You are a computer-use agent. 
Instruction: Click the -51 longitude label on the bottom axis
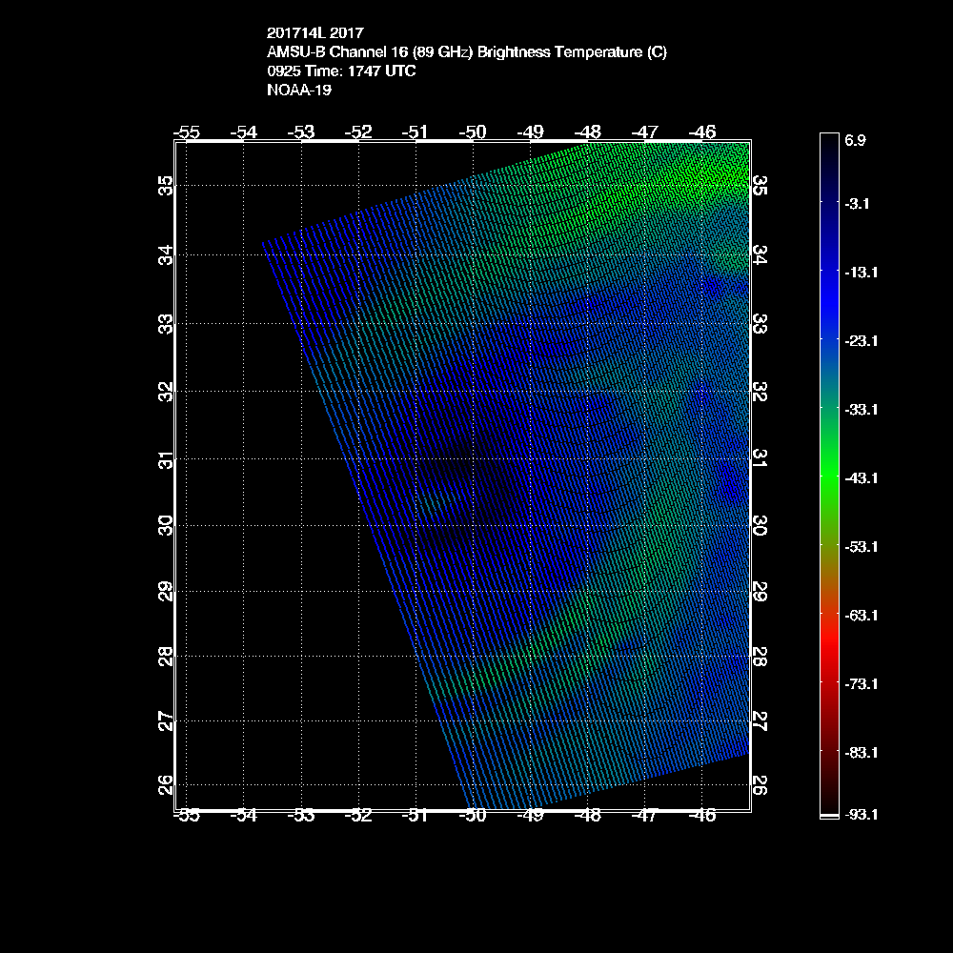pos(416,816)
